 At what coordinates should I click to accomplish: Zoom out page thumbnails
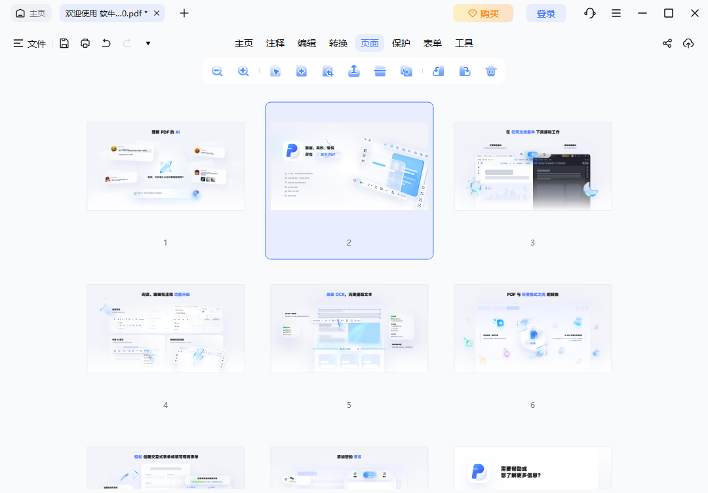(217, 71)
